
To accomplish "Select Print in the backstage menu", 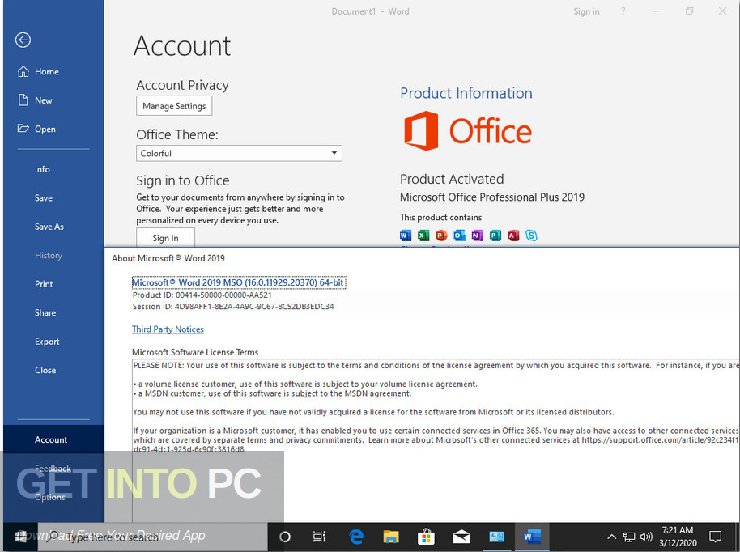I will [x=44, y=284].
